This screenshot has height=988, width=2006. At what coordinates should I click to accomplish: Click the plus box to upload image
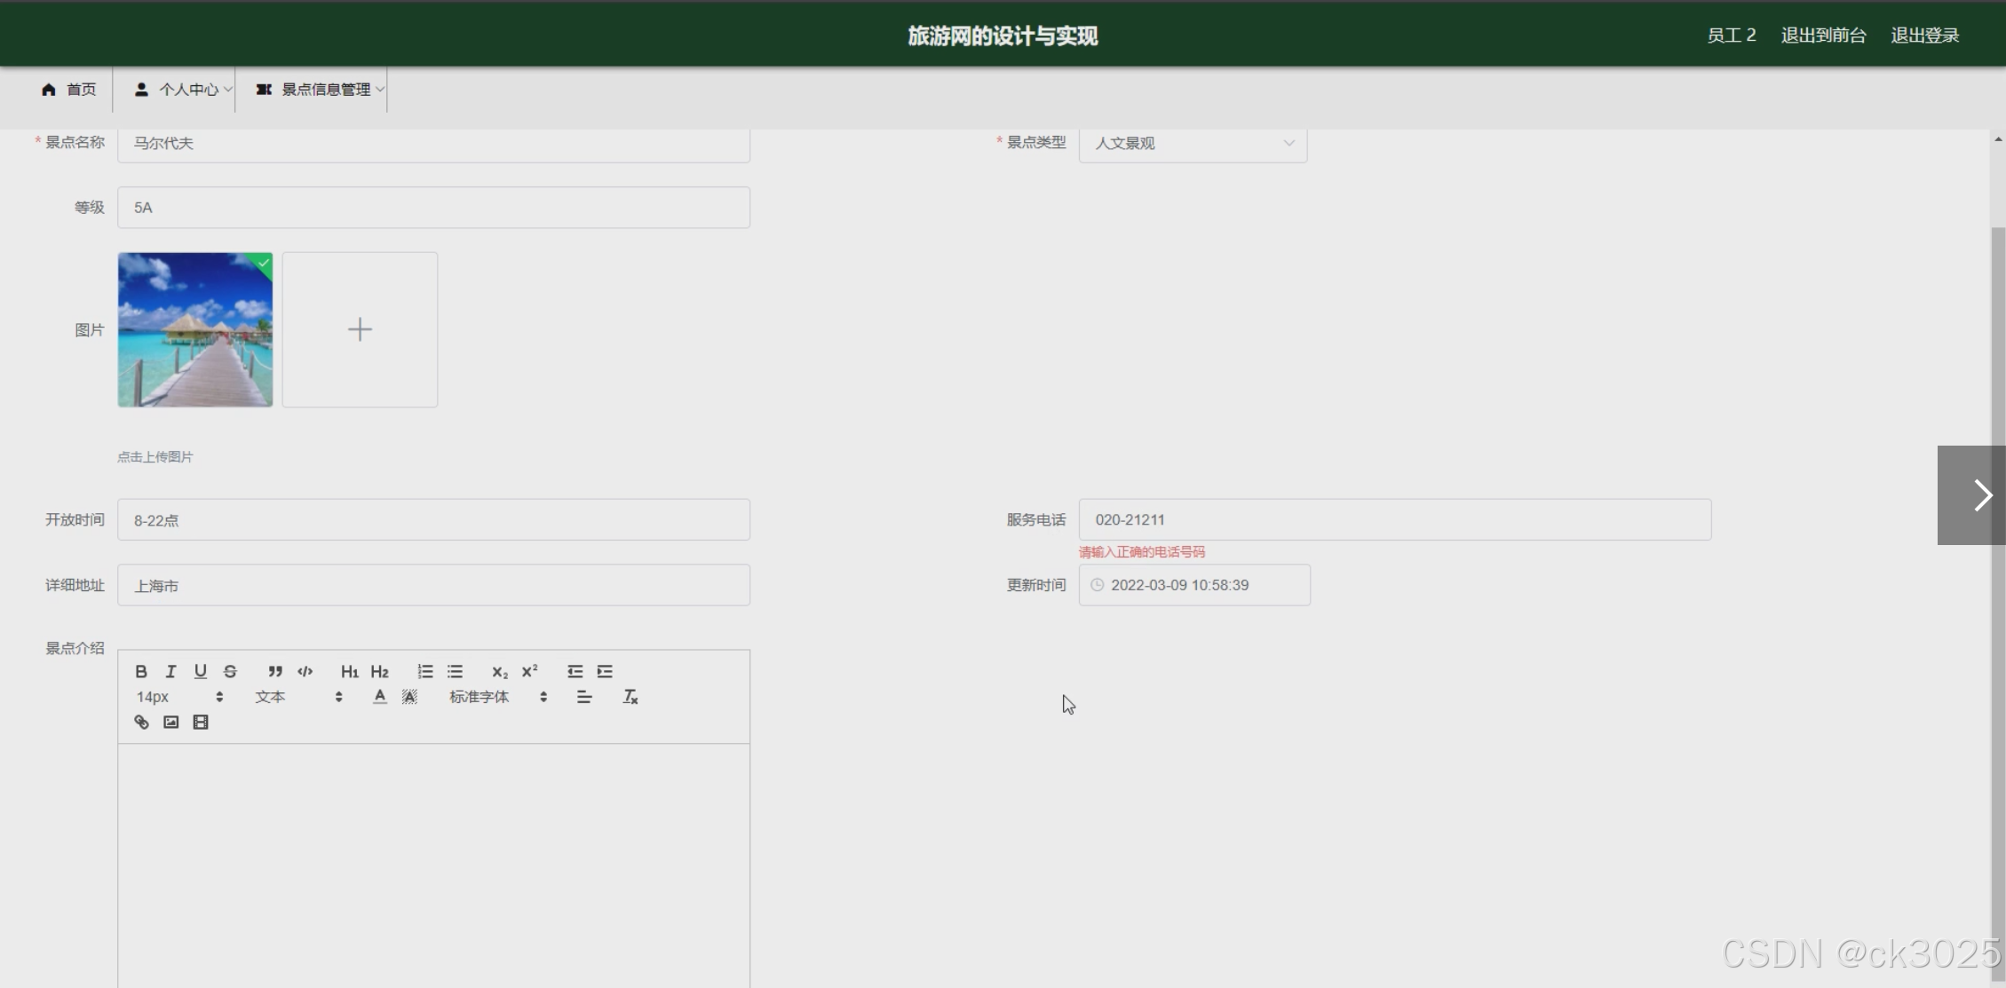360,329
